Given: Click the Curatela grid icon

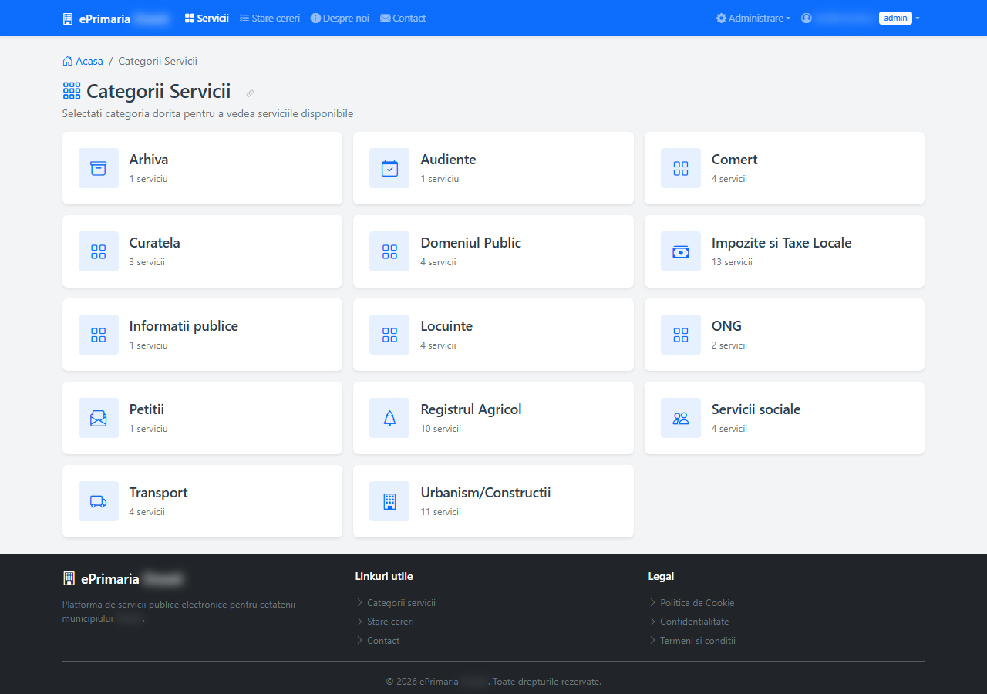Looking at the screenshot, I should (x=99, y=251).
